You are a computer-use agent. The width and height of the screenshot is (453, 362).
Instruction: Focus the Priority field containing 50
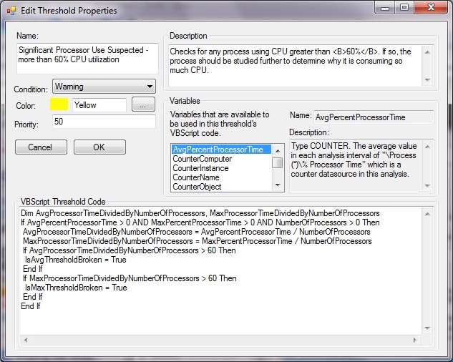[x=104, y=122]
